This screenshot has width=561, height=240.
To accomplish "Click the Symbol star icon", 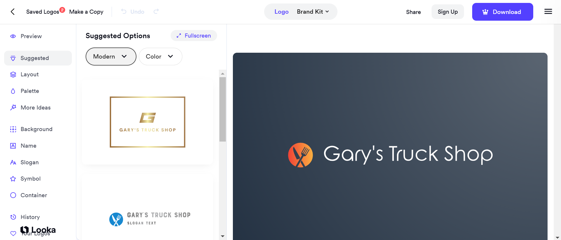I will click(x=13, y=179).
